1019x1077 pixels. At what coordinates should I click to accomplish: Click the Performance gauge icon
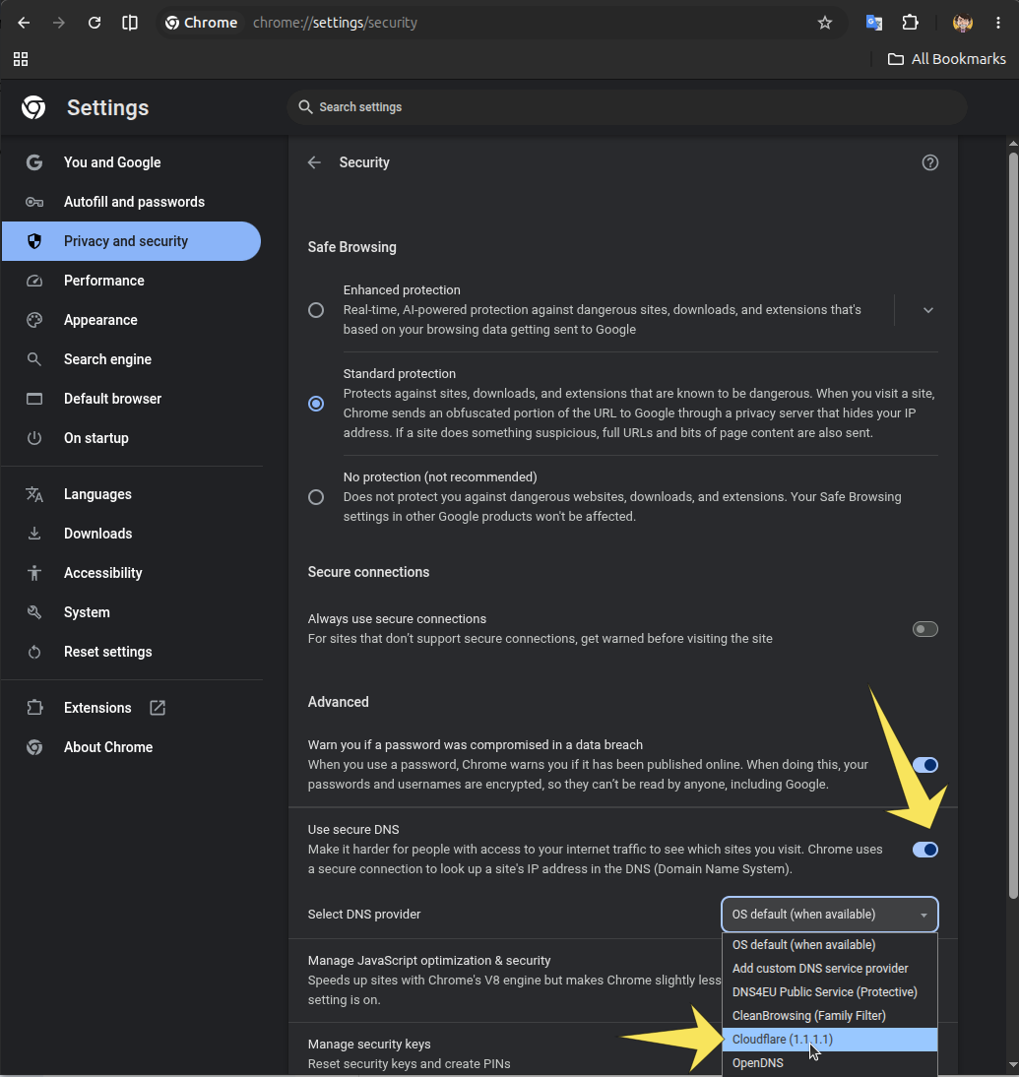pos(34,281)
